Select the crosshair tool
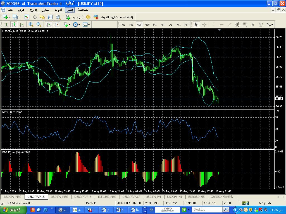Image resolution: width=286 pixels, height=214 pixels. point(204,25)
